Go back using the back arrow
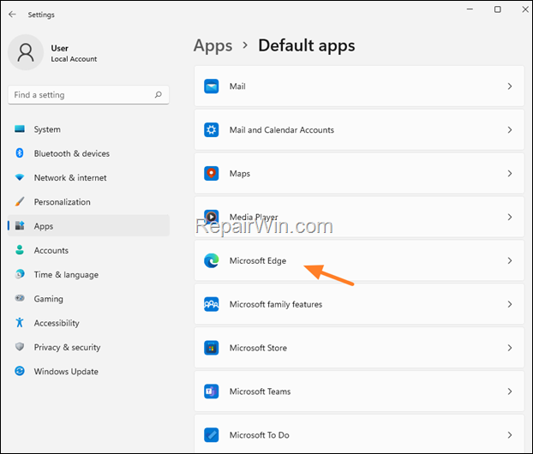This screenshot has width=533, height=454. click(12, 15)
